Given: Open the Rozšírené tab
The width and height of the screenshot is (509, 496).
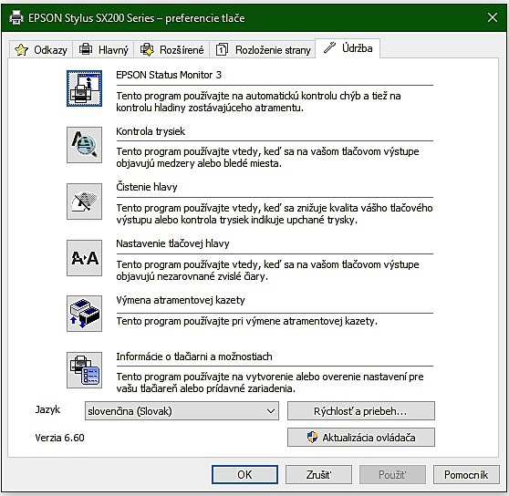Looking at the screenshot, I should coord(171,49).
